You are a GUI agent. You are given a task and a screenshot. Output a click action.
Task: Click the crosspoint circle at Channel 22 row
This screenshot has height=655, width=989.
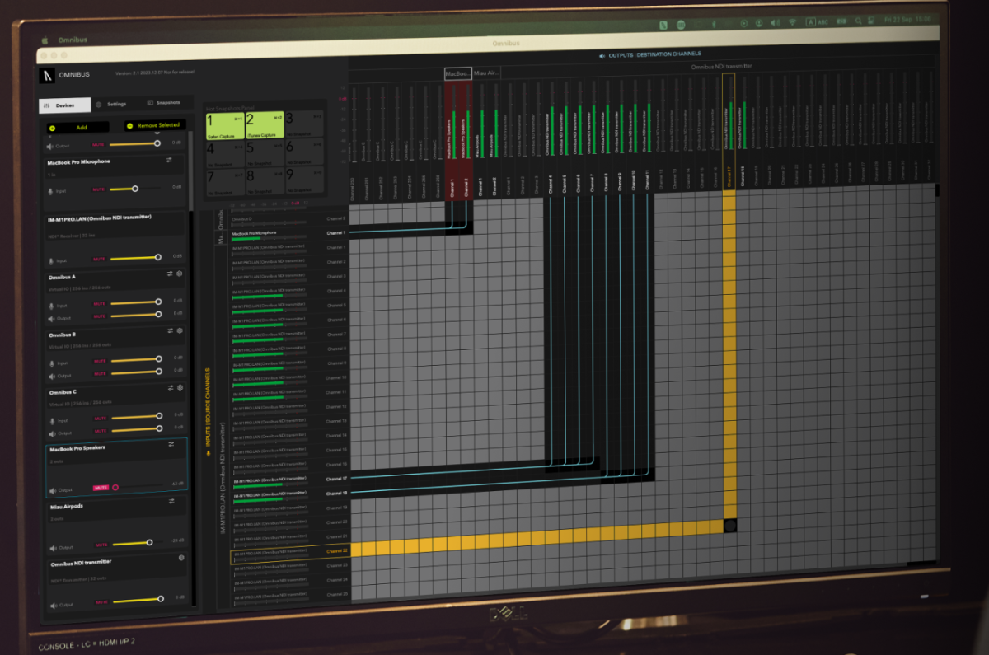click(729, 525)
